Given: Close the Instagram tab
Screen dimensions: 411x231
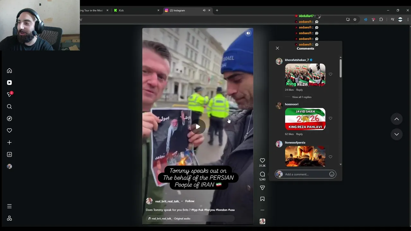Looking at the screenshot, I should (x=209, y=10).
